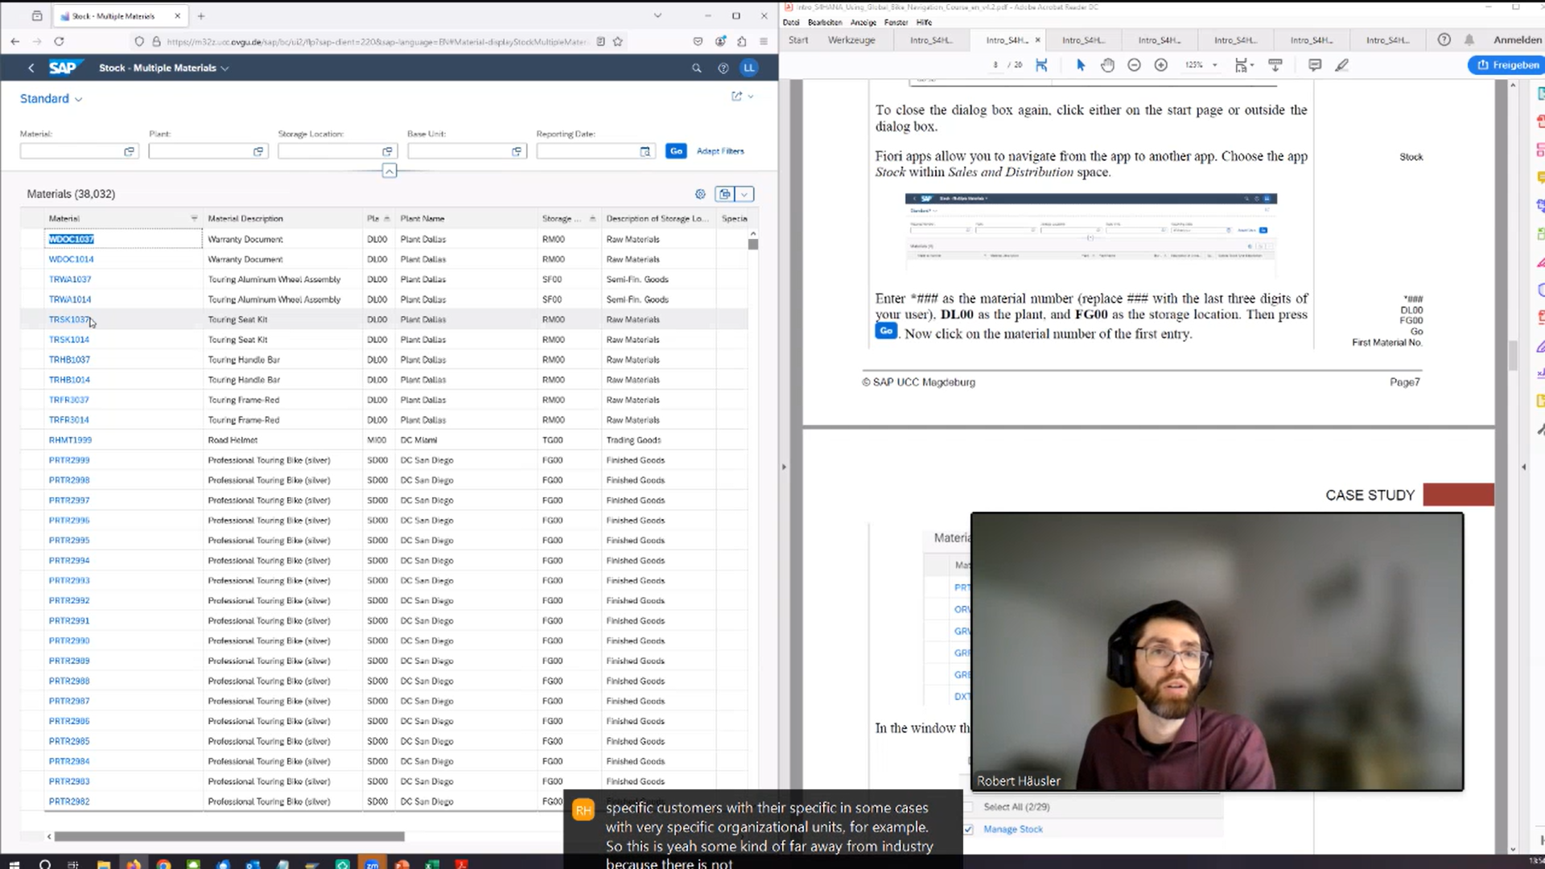
Task: Open table settings gear icon
Action: (x=700, y=194)
